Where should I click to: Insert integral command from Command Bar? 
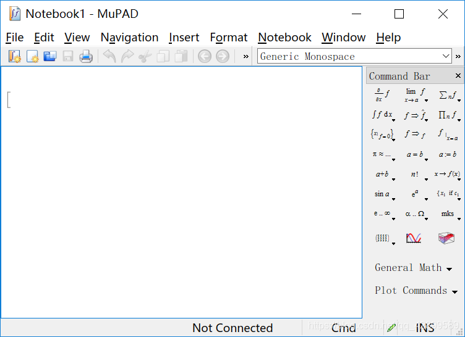[382, 115]
